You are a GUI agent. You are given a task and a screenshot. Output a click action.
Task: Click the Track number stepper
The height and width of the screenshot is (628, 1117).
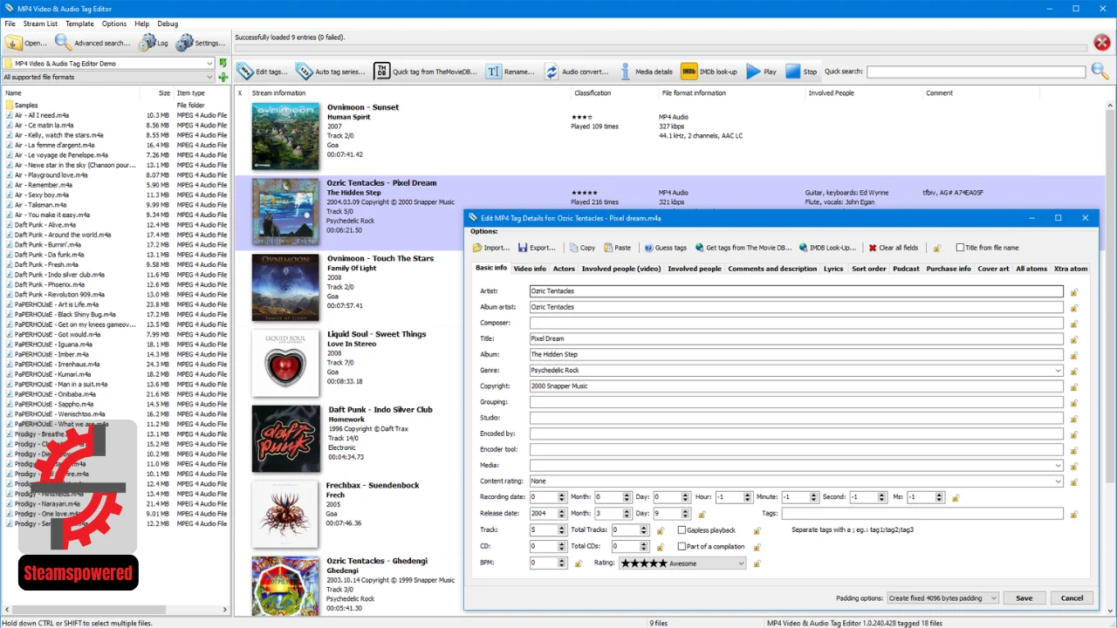click(561, 529)
